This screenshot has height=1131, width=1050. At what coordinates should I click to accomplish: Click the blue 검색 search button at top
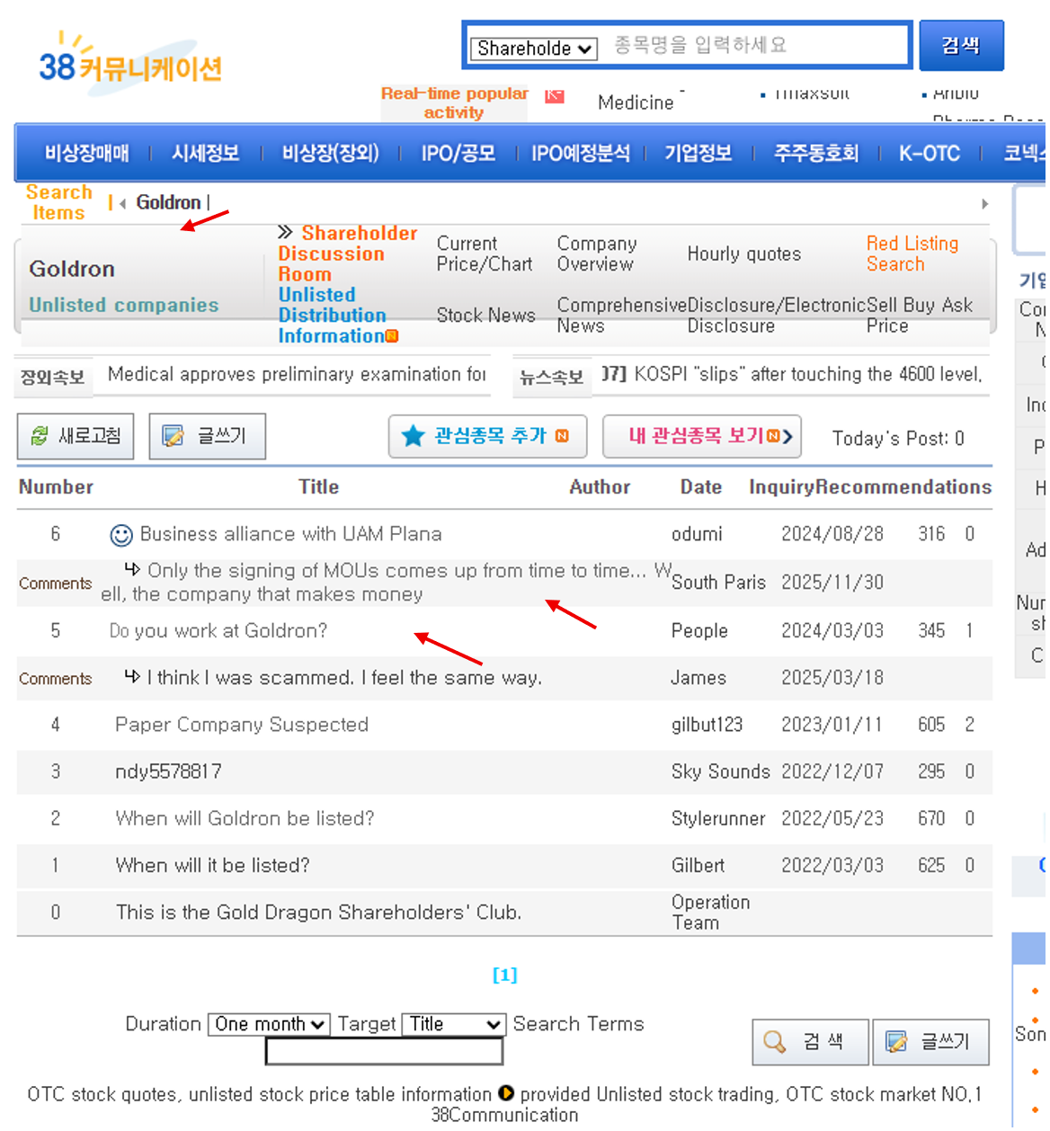(960, 46)
